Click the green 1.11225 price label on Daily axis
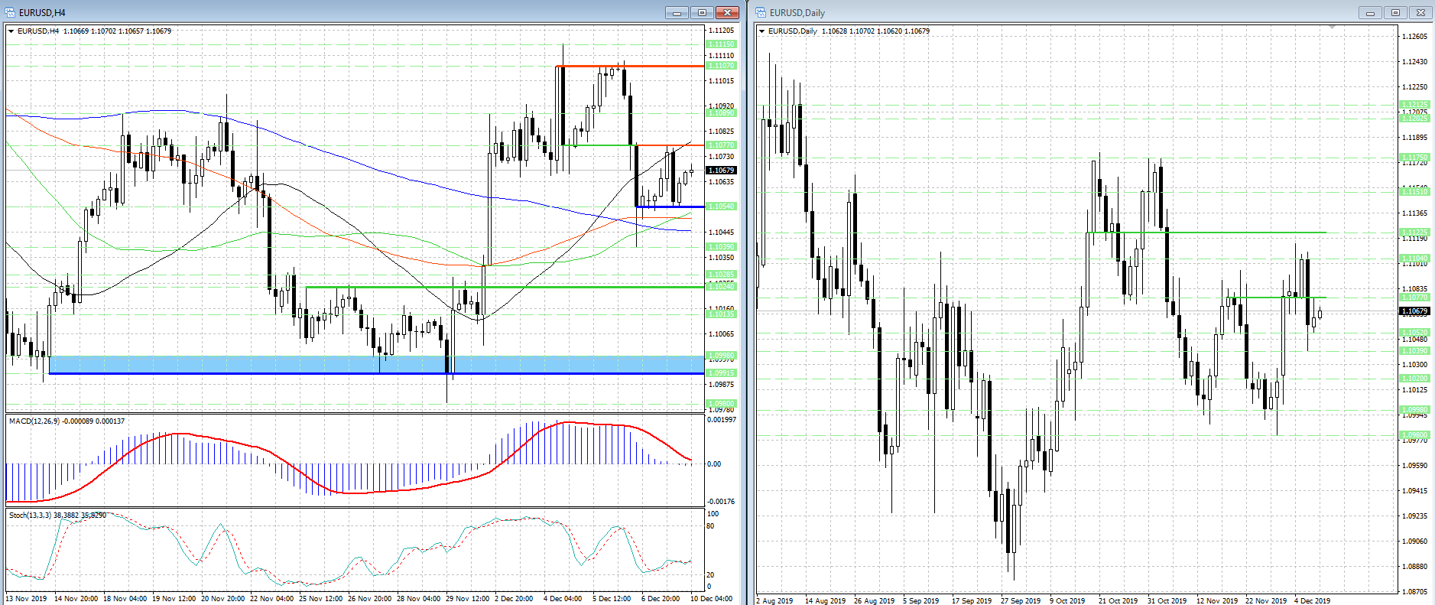Image resolution: width=1435 pixels, height=605 pixels. 1414,233
